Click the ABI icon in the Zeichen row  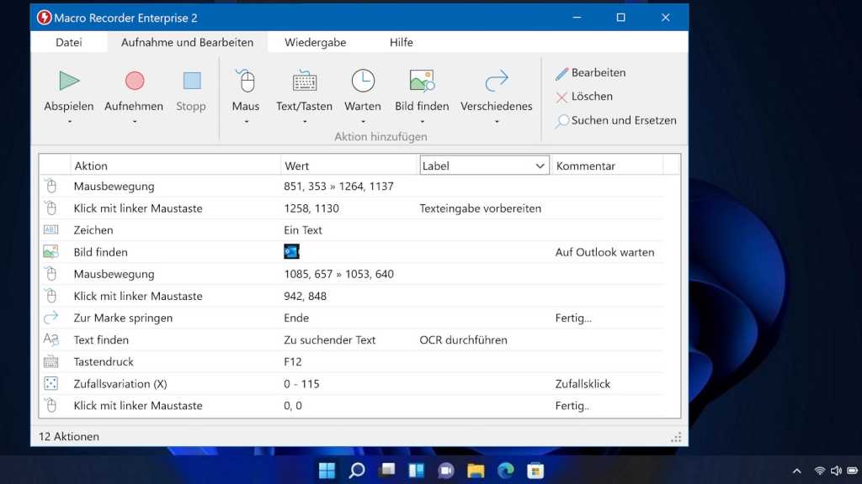pos(51,230)
